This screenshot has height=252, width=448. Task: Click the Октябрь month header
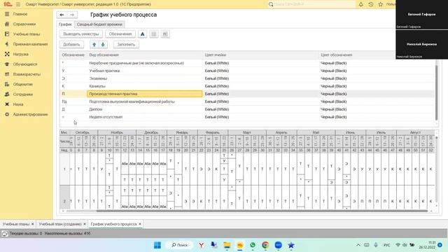pos(83,132)
